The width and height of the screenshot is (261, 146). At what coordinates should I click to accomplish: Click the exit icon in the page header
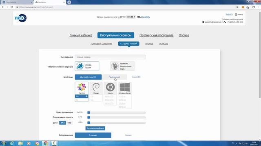tap(236, 15)
